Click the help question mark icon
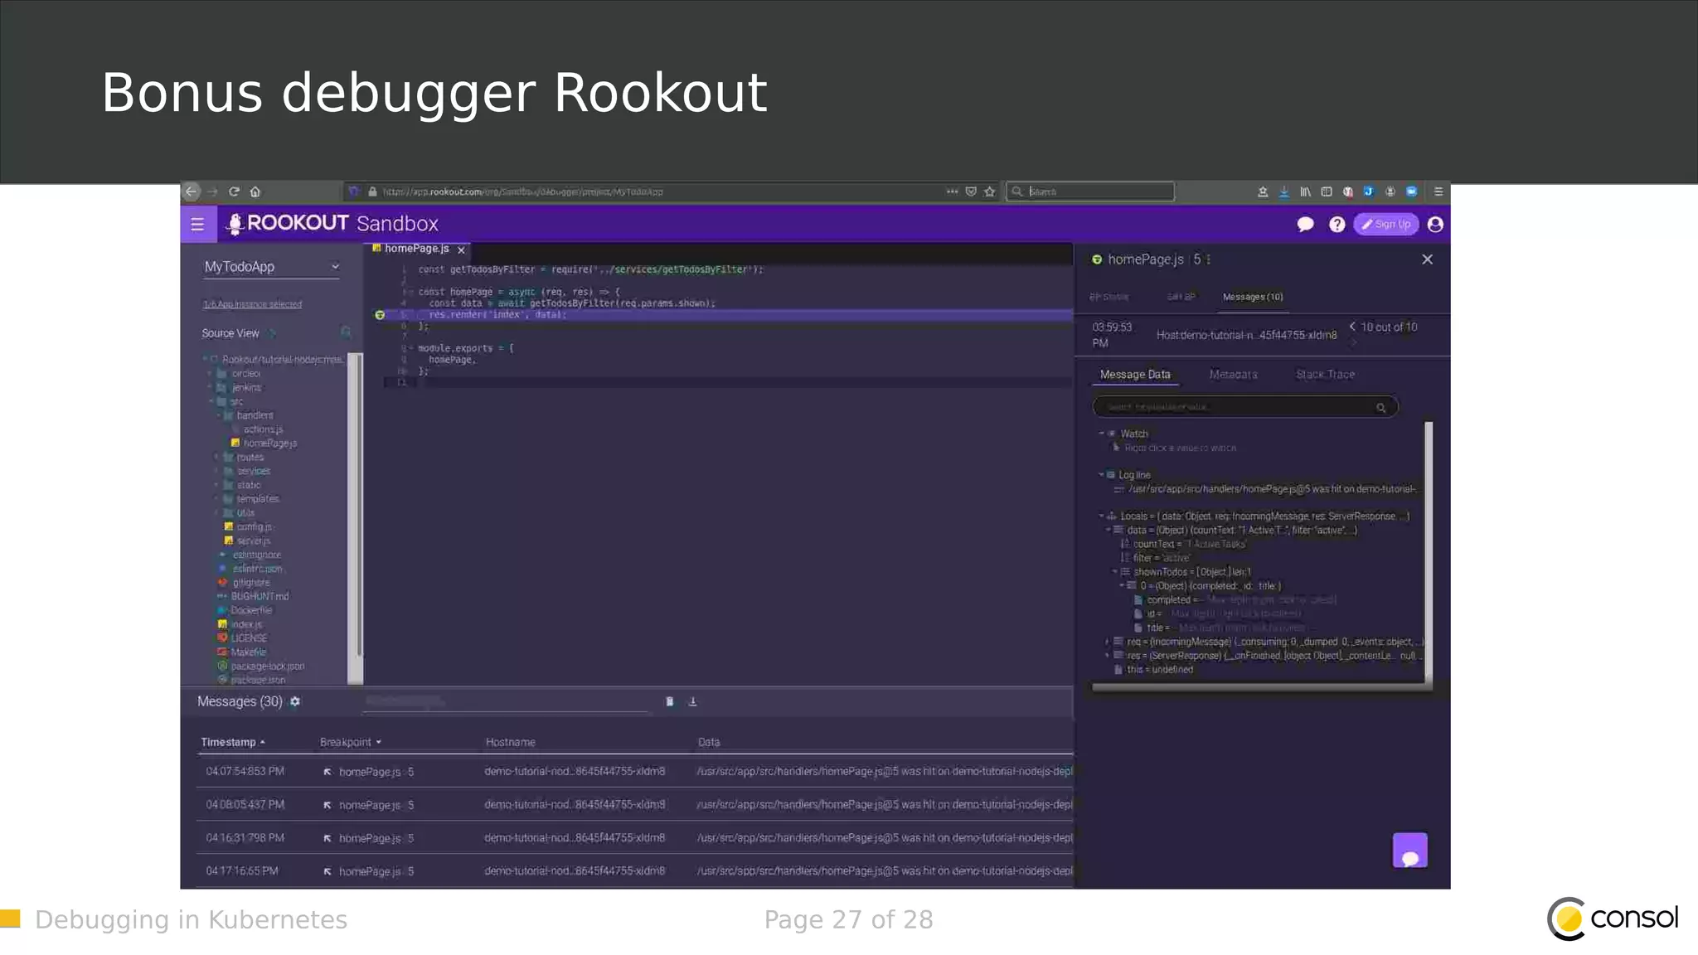The image size is (1698, 955). (1337, 225)
